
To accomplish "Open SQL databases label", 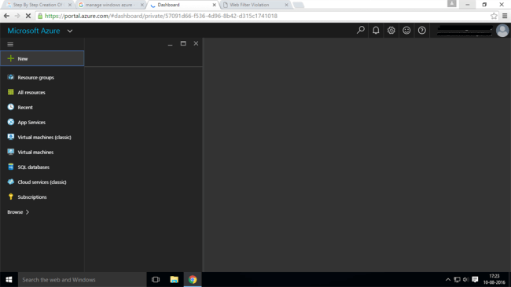I will (x=34, y=167).
